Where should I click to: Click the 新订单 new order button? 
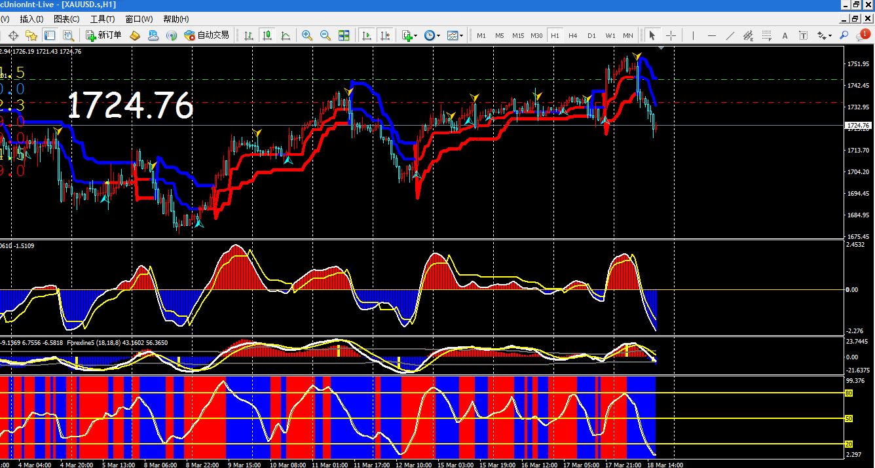103,35
